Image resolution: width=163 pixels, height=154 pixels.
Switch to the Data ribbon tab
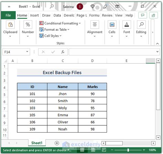pyautogui.click(x=57, y=15)
